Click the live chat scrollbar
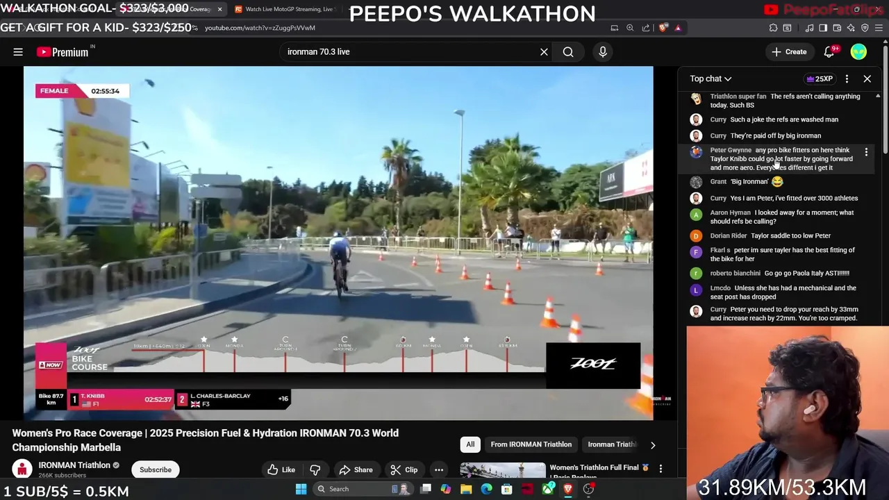889x500 pixels. [878, 208]
